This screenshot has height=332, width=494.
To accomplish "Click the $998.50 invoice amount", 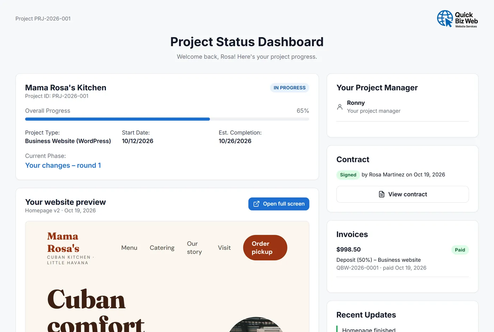I will pos(349,249).
